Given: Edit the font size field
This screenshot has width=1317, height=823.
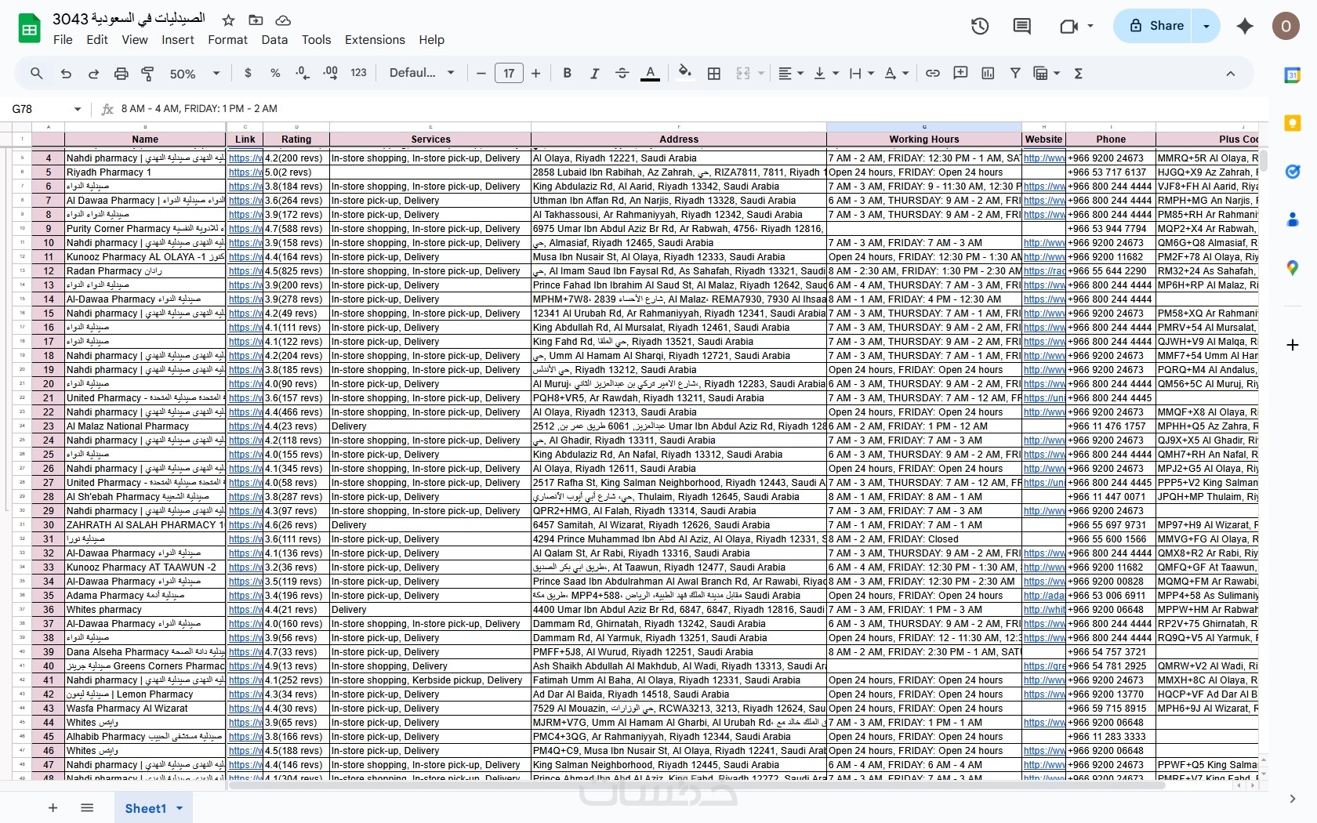Looking at the screenshot, I should (509, 73).
